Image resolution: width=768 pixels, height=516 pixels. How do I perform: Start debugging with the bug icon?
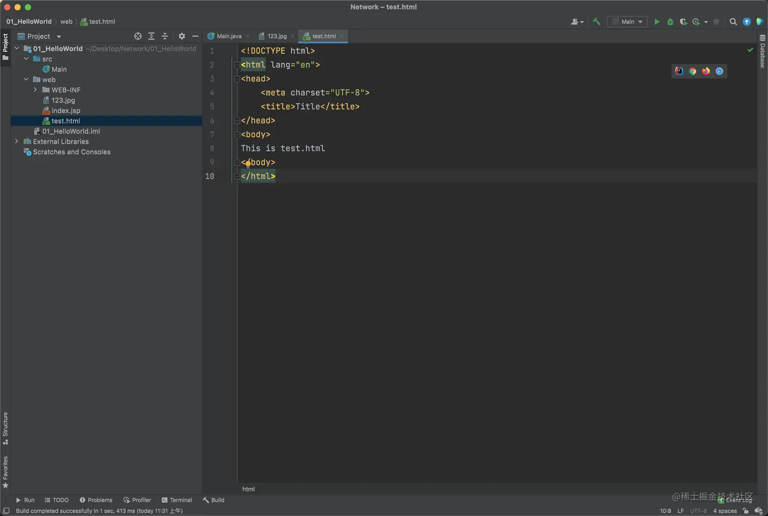coord(670,22)
